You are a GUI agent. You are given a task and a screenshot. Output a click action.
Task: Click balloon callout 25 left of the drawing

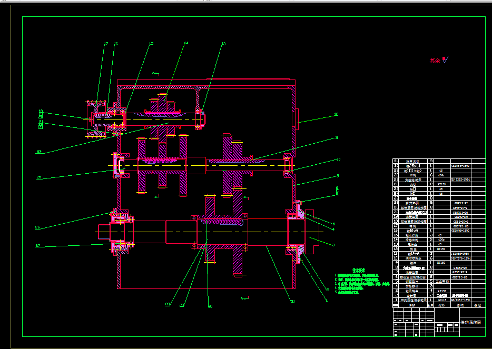[39, 177]
